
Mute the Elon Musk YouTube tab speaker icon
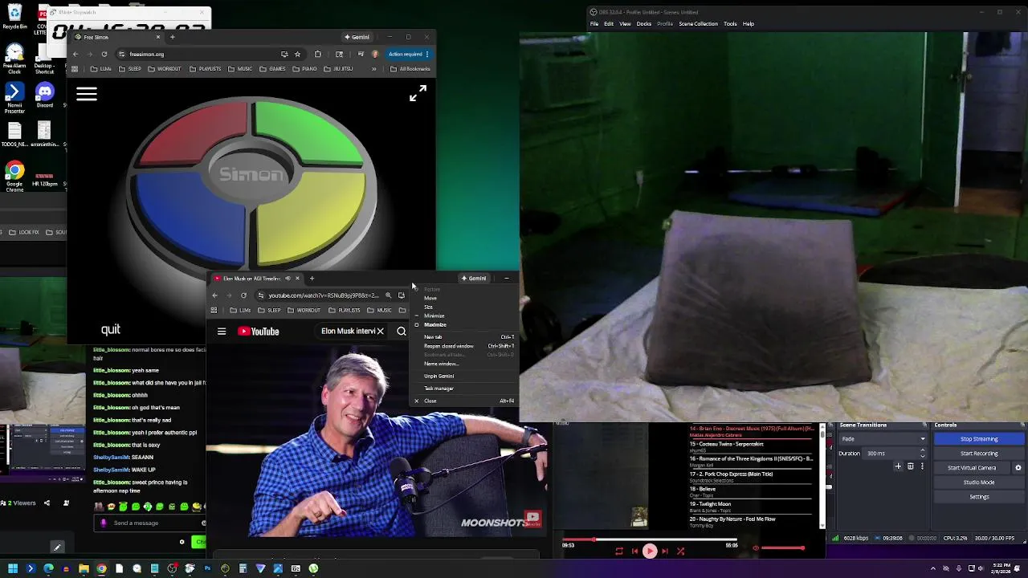288,279
